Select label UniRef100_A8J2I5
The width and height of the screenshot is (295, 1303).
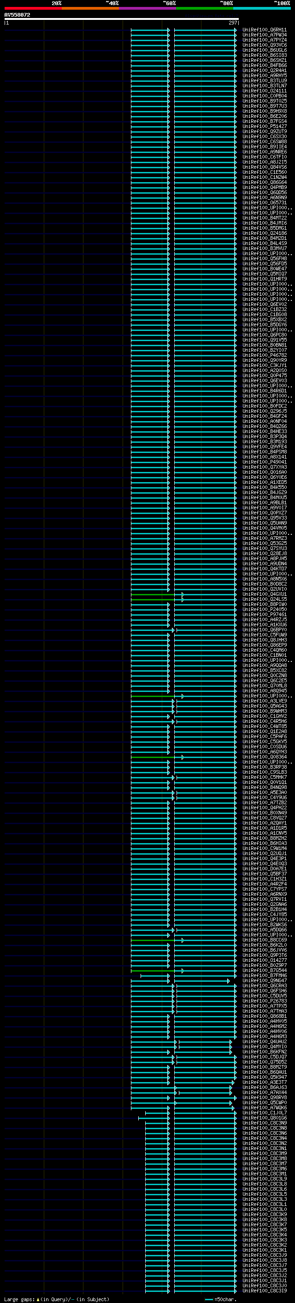[x=265, y=162]
